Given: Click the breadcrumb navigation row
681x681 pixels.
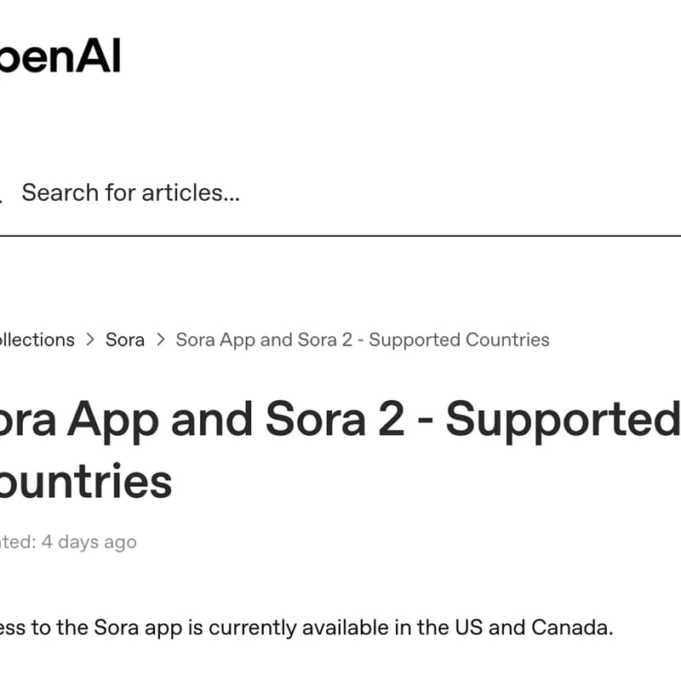Looking at the screenshot, I should [255, 340].
